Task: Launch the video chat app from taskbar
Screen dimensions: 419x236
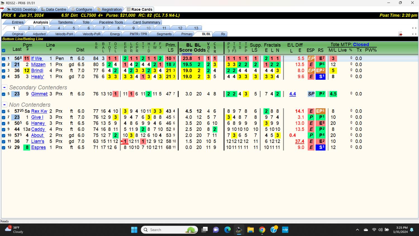Action: [216, 230]
